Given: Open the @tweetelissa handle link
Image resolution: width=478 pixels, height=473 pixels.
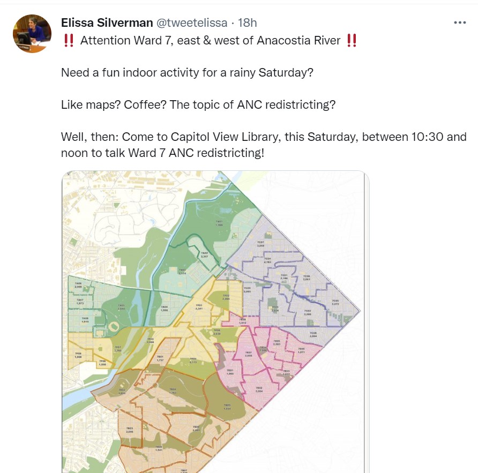Looking at the screenshot, I should [x=191, y=22].
